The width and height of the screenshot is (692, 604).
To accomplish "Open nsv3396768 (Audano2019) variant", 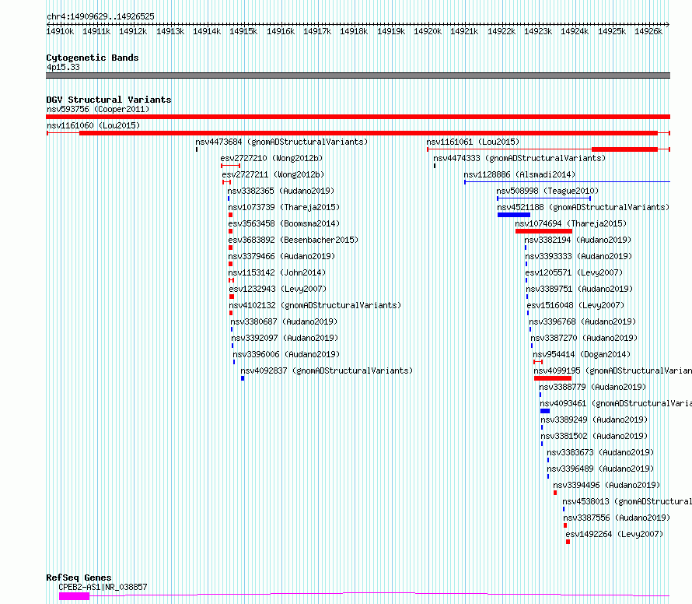I will click(582, 321).
